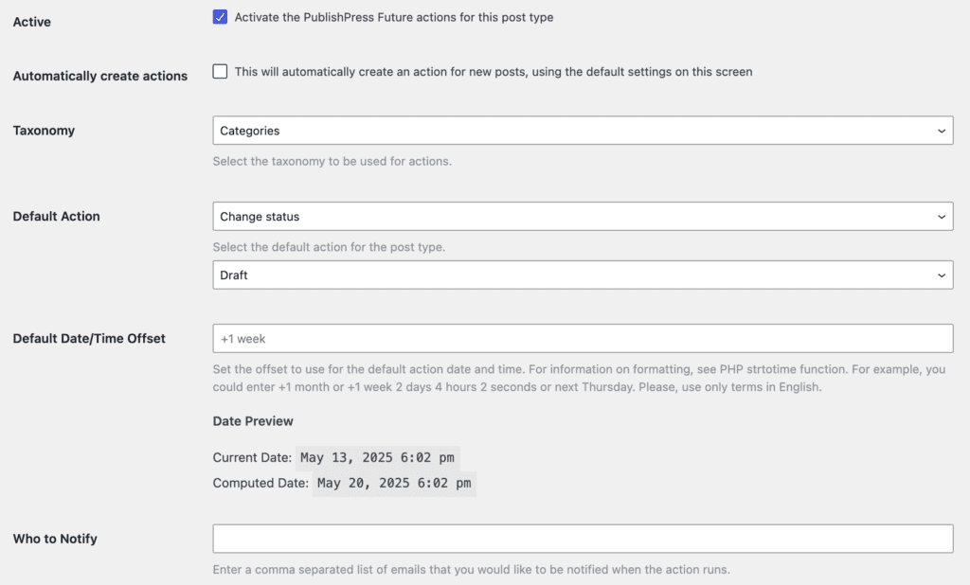Click the Active row label
This screenshot has height=585, width=970.
click(x=31, y=21)
